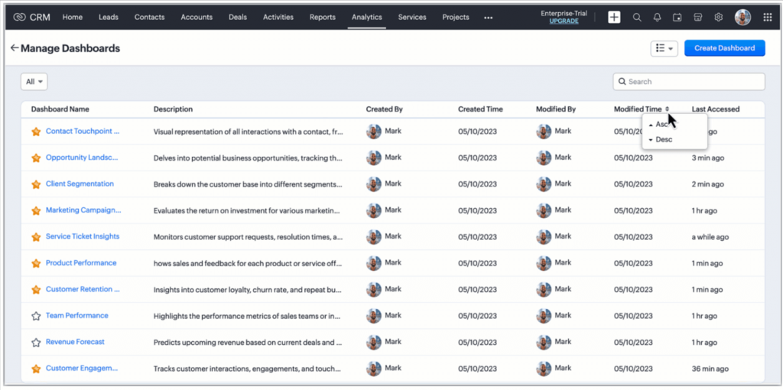
Task: Toggle favorite star for Client Segmentation
Action: point(35,184)
